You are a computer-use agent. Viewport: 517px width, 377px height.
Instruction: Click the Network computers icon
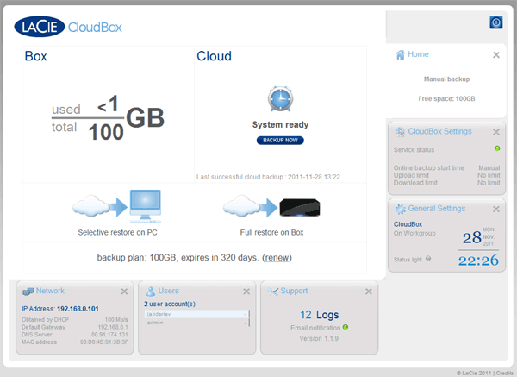click(x=28, y=292)
